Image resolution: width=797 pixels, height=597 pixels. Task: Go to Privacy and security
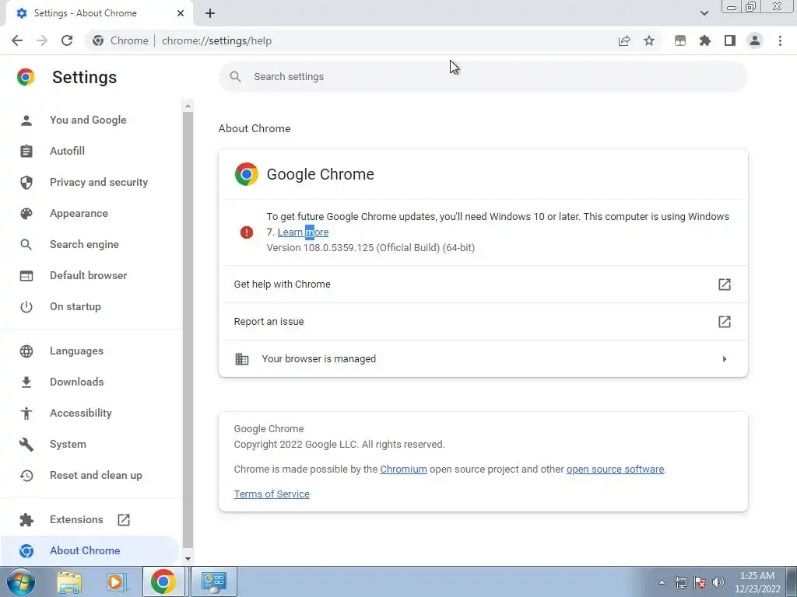pyautogui.click(x=90, y=182)
